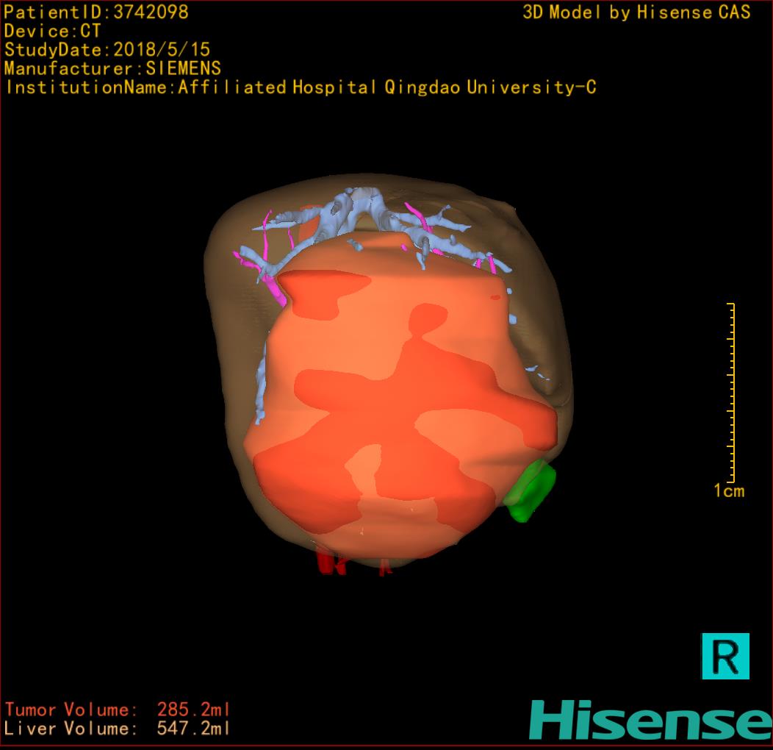This screenshot has height=750, width=773.
Task: Click the 3D Model by Hisense CAS text
Action: [636, 12]
